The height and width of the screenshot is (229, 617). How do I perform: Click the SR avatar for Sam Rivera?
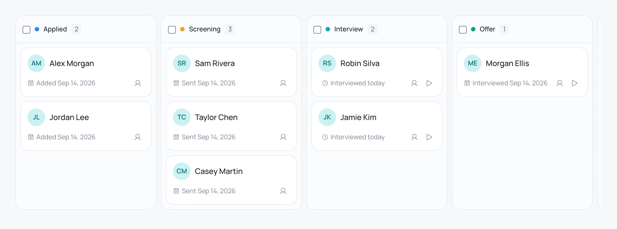(x=182, y=63)
